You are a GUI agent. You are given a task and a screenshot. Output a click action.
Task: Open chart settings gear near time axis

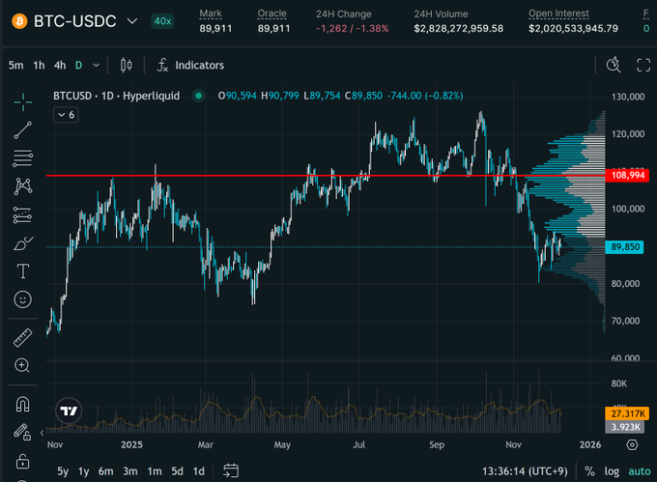click(632, 444)
